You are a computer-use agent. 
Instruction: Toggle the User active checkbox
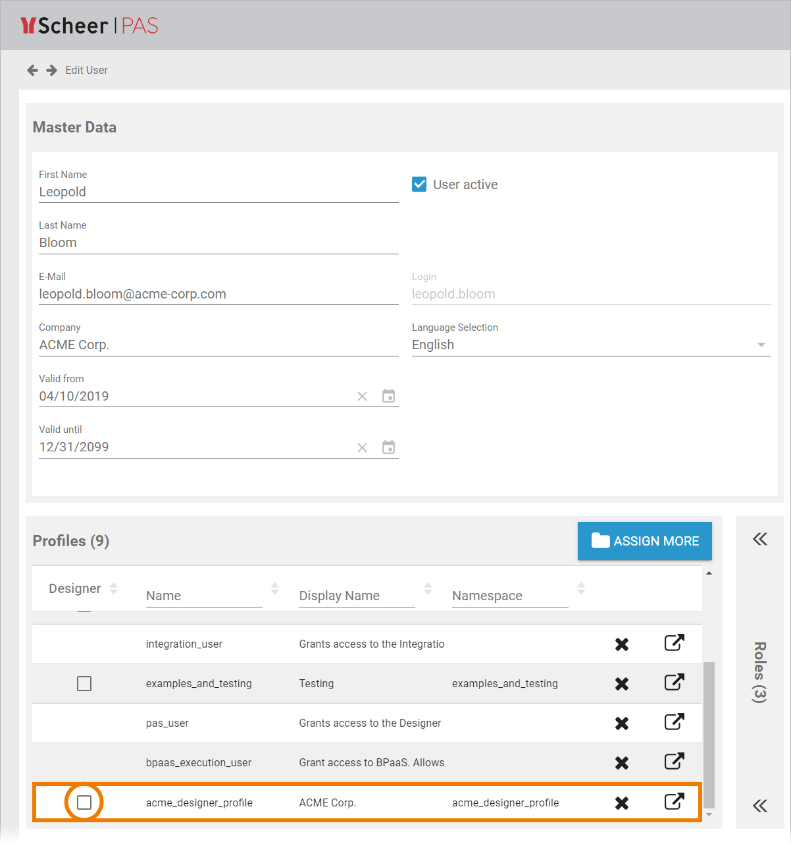click(x=419, y=184)
